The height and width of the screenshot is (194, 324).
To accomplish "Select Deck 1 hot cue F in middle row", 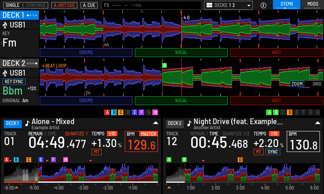I will click(x=141, y=112).
